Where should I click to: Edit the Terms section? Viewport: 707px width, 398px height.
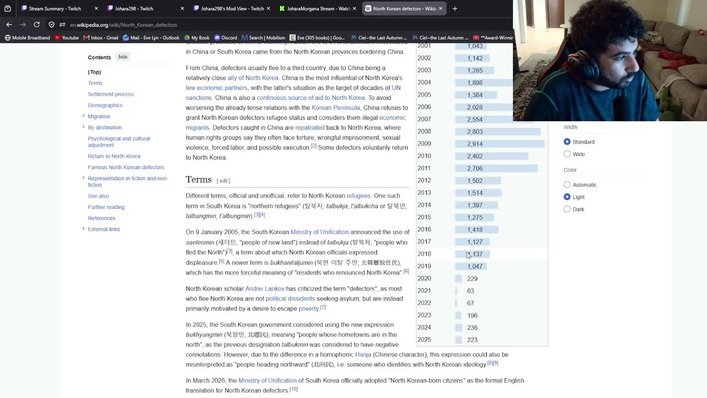click(x=223, y=181)
